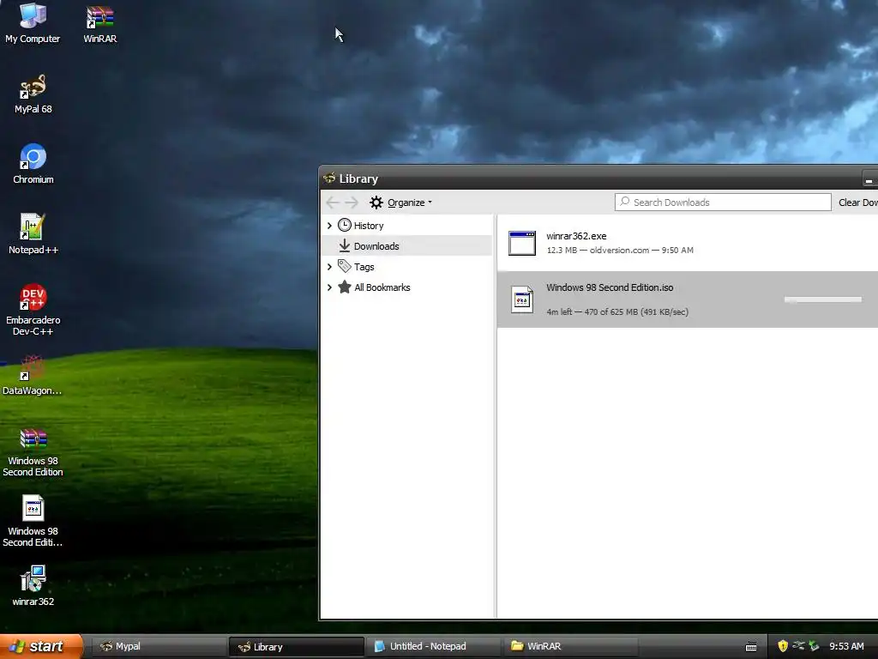Click the on-screen keyboard tray icon

click(x=751, y=647)
